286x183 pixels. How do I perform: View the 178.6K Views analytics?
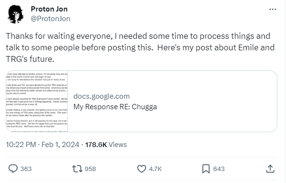coord(106,145)
